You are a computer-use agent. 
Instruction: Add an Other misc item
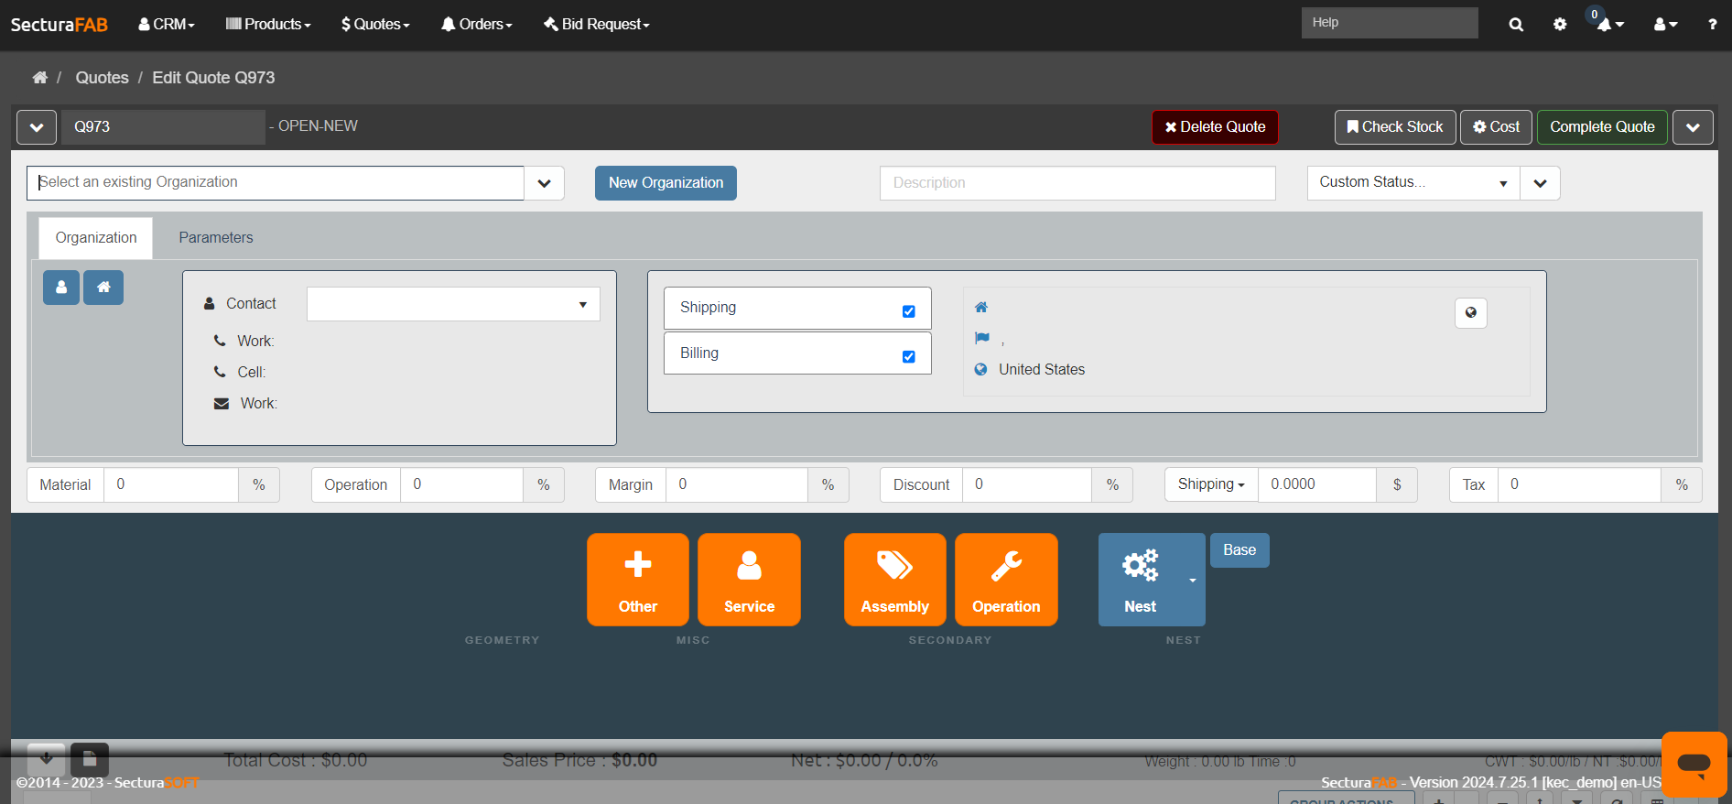coord(638,580)
